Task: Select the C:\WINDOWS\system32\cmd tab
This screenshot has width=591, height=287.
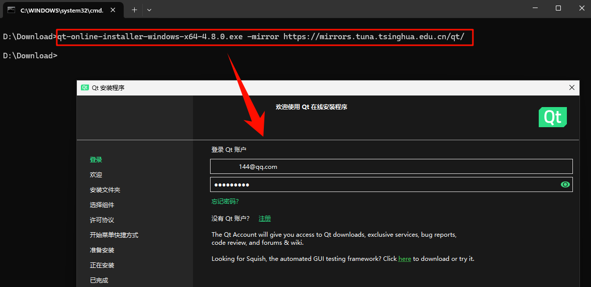Action: 63,10
